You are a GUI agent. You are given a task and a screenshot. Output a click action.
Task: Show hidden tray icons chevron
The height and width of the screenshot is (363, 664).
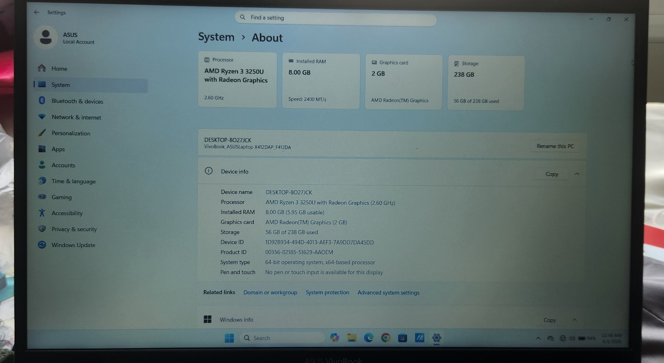pyautogui.click(x=538, y=338)
